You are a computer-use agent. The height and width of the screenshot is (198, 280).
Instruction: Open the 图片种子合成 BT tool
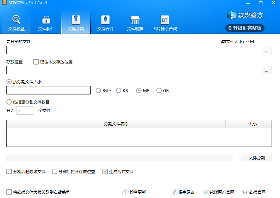pos(165,23)
